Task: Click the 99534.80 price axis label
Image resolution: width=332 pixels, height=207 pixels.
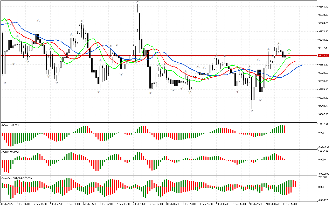Action: (x=323, y=15)
